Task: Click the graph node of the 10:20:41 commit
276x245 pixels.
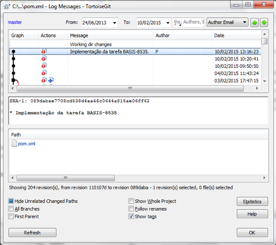Action: [13, 58]
